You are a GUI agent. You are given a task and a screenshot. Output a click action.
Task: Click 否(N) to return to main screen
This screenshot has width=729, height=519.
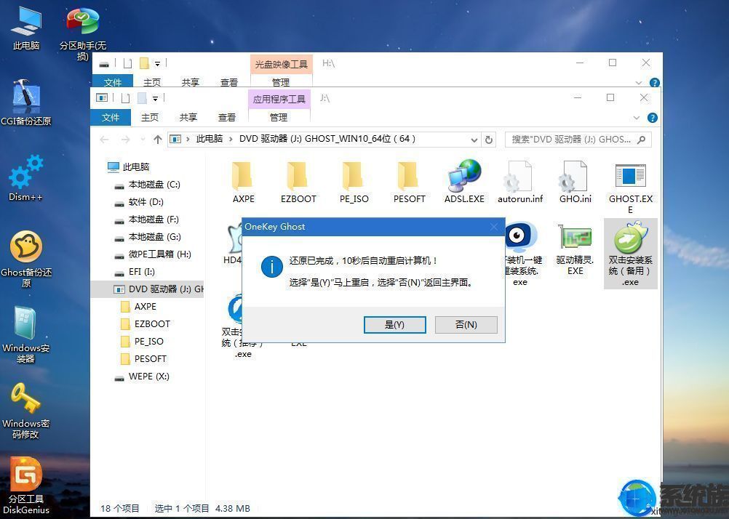tap(466, 325)
